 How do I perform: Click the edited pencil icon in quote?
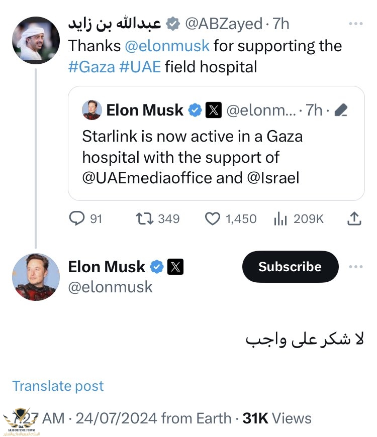[341, 111]
